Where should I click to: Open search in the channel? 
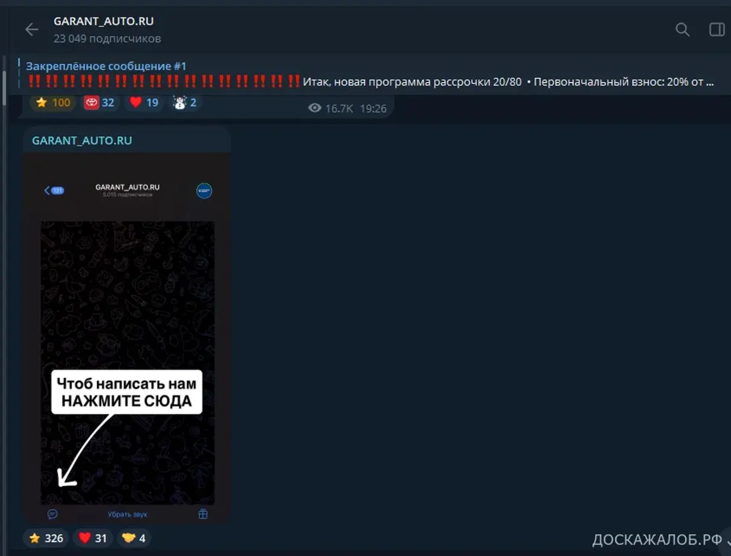click(x=682, y=30)
